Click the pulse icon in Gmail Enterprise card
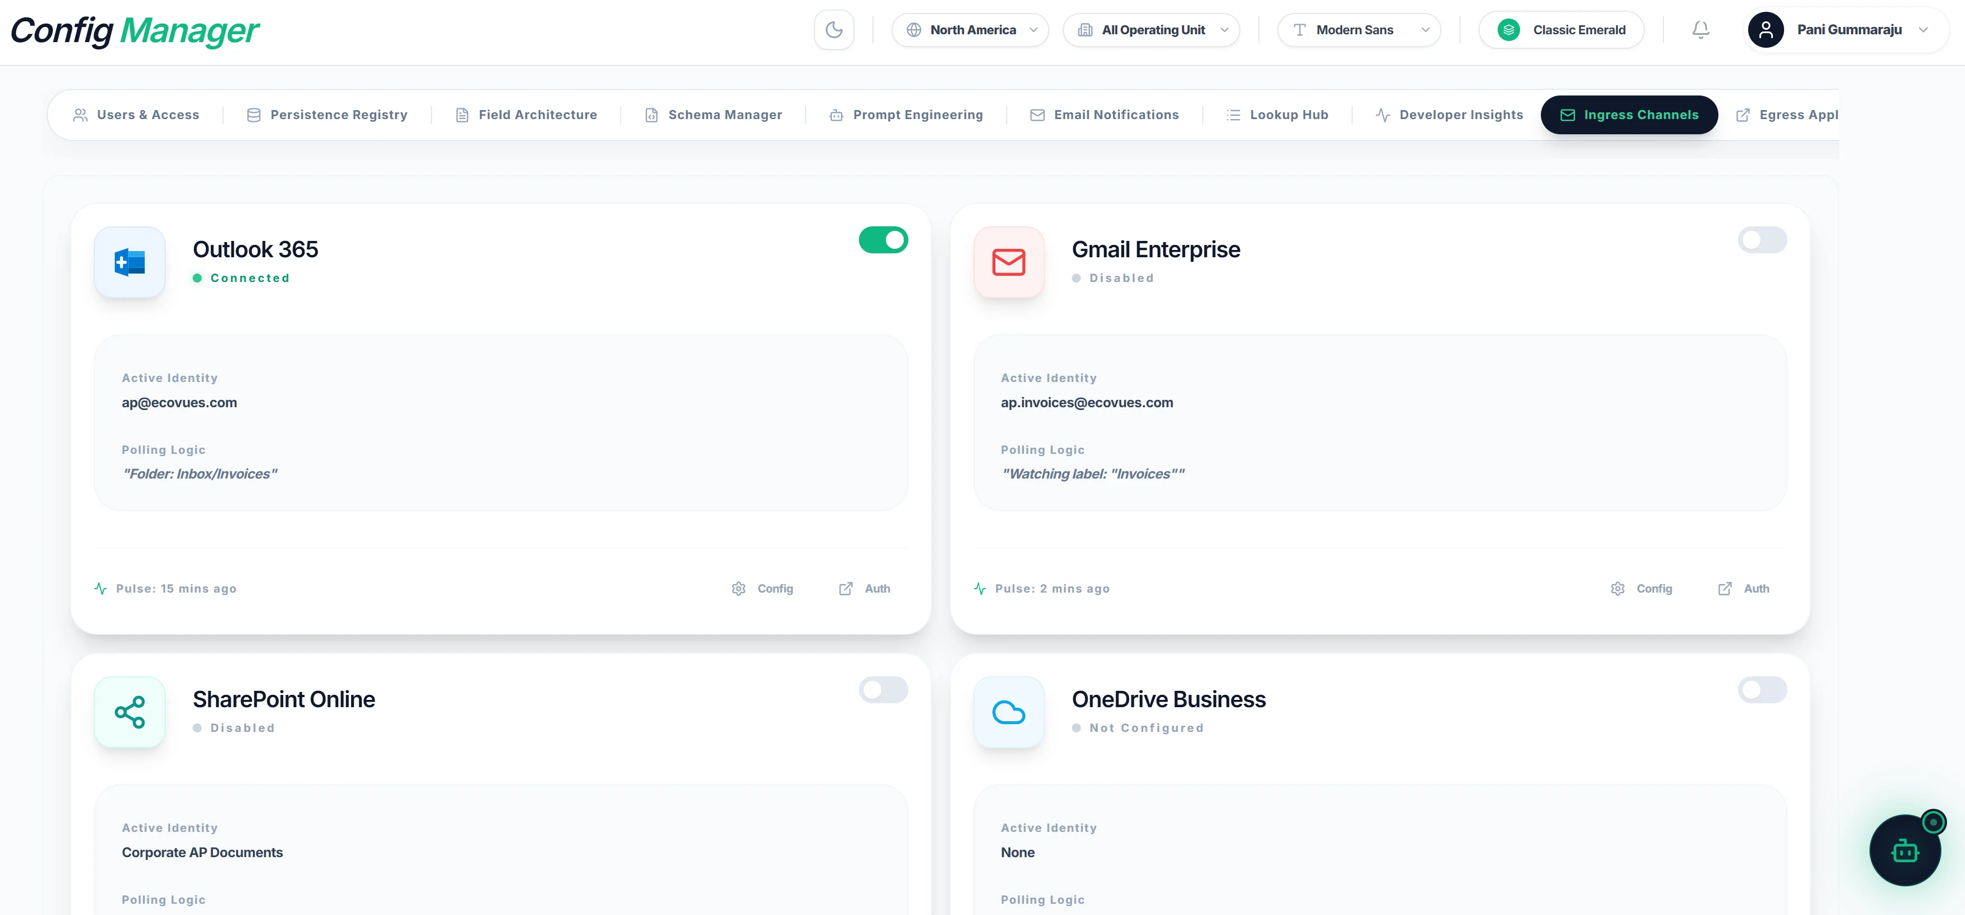 [980, 589]
